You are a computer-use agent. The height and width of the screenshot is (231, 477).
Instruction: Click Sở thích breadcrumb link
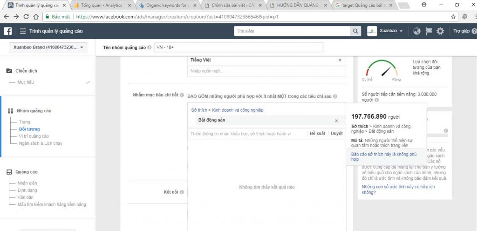pos(199,110)
